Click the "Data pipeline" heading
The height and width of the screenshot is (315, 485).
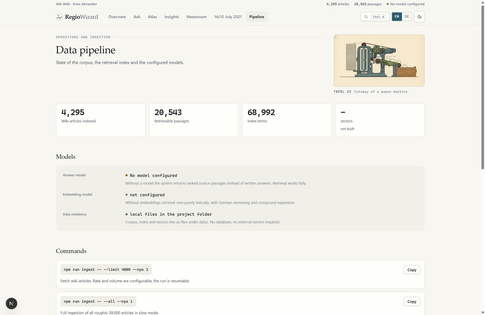click(85, 50)
